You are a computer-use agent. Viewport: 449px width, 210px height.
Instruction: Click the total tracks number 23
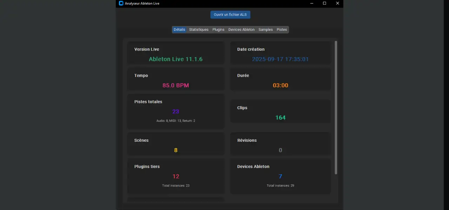point(176,112)
